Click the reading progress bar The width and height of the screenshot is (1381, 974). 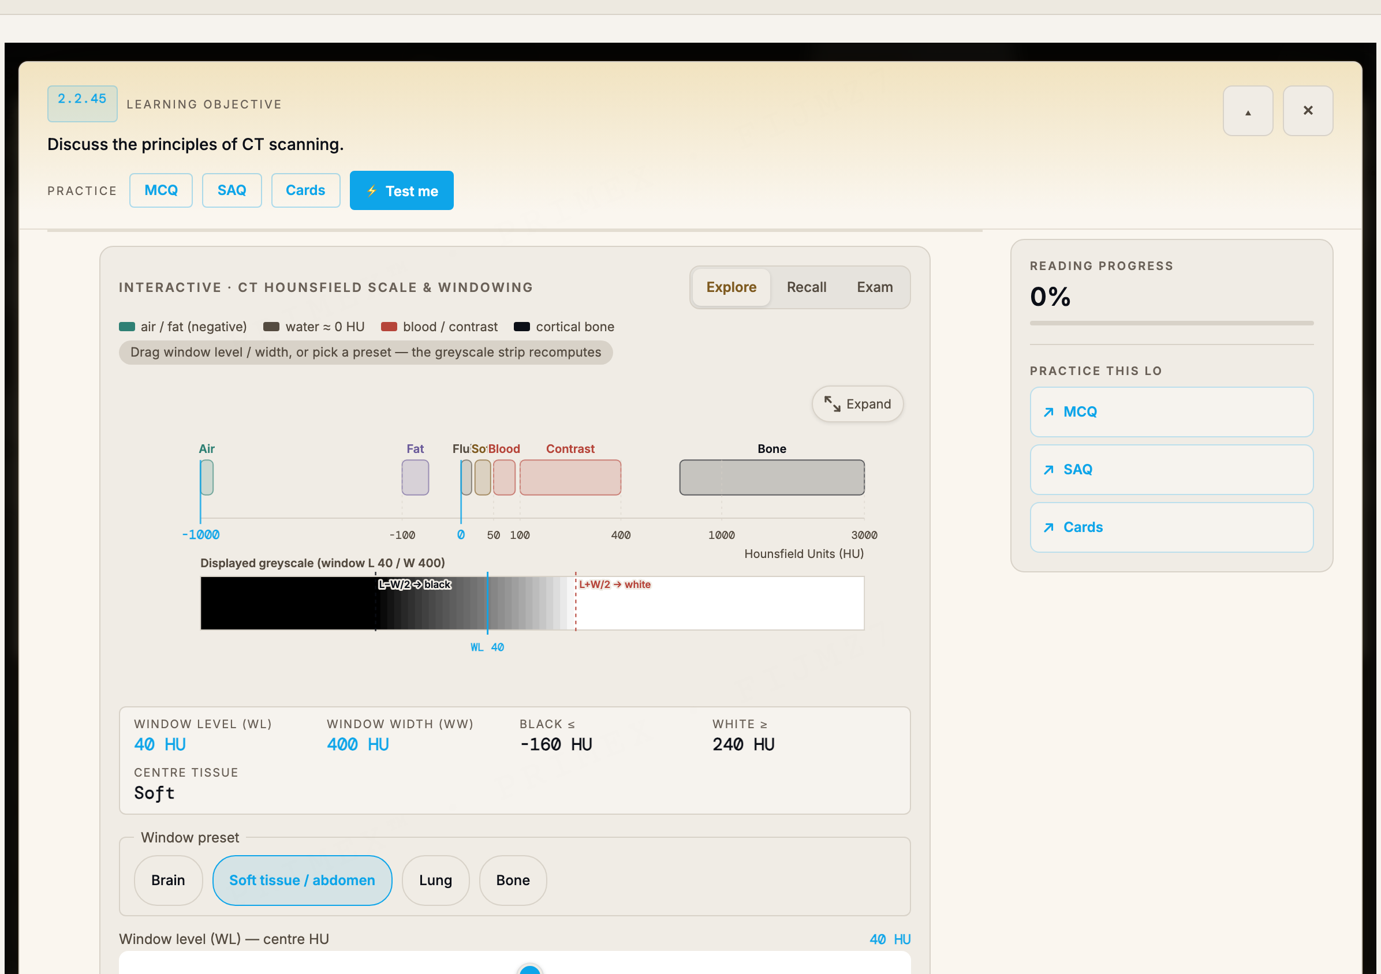point(1171,324)
